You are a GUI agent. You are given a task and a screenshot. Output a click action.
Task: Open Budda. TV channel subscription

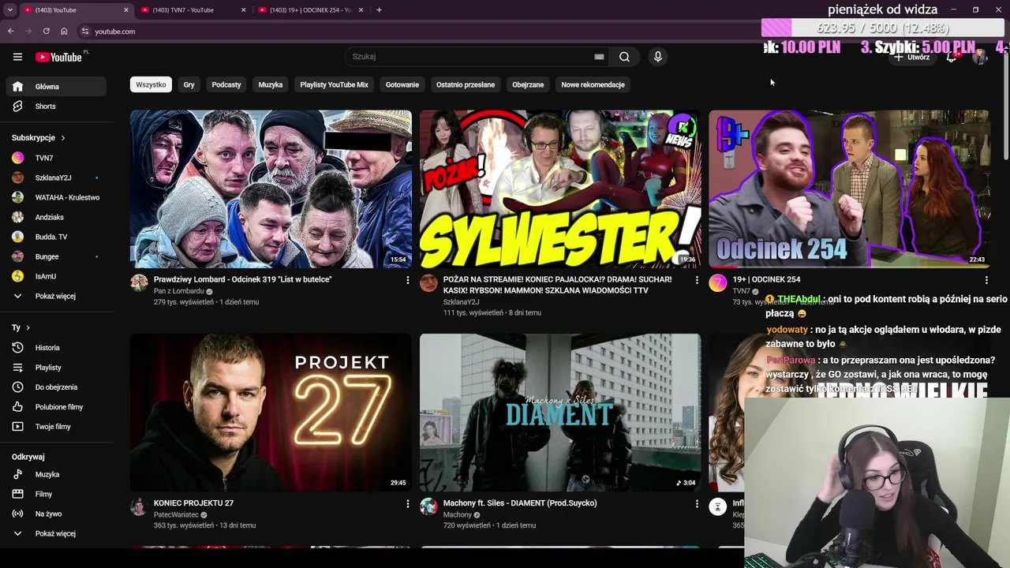pos(55,237)
